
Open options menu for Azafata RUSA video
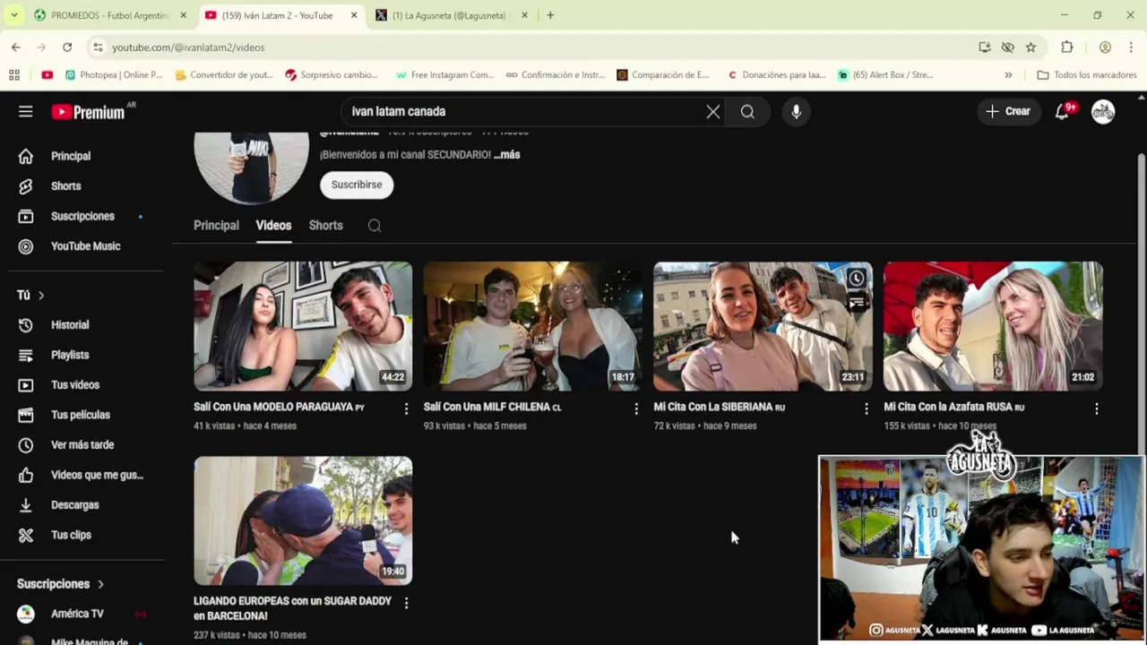point(1096,408)
